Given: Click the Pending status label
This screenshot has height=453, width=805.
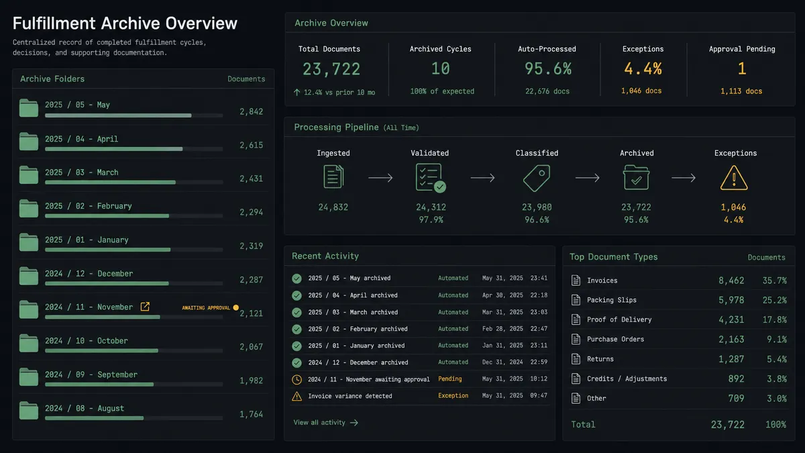Looking at the screenshot, I should pos(450,379).
